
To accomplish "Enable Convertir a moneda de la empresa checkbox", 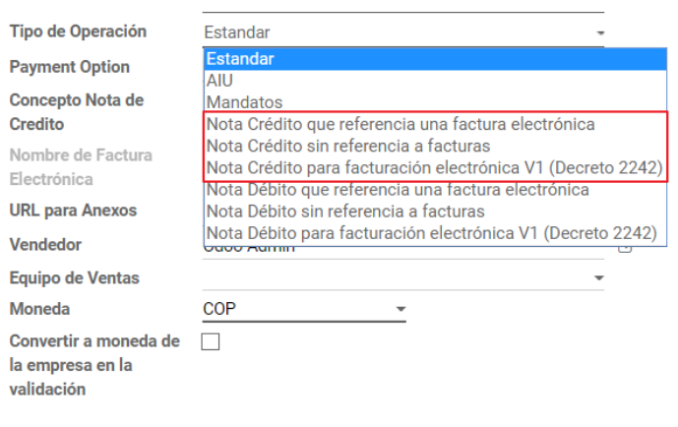I will pyautogui.click(x=211, y=341).
